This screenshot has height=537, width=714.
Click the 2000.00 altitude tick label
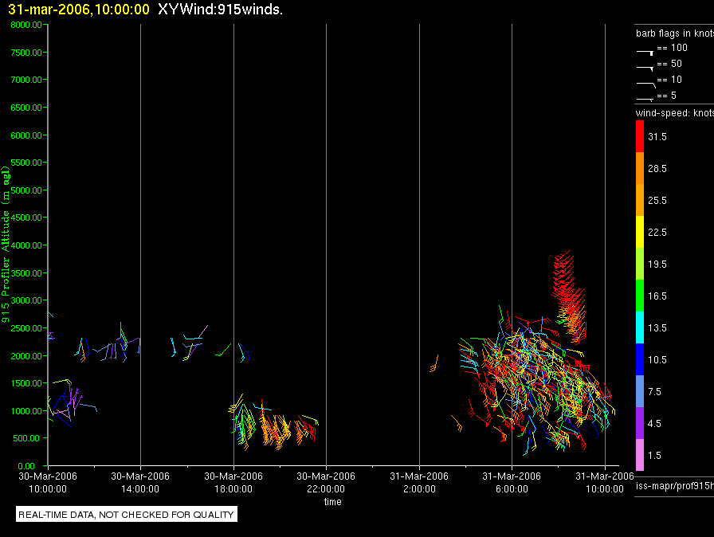tap(26, 356)
